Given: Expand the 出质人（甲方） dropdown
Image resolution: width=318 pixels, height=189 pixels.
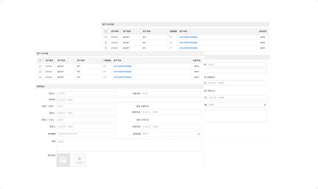Looking at the screenshot, I should (x=86, y=106).
